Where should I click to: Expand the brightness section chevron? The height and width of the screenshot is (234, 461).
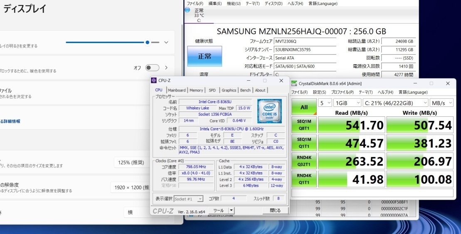[x=166, y=42]
